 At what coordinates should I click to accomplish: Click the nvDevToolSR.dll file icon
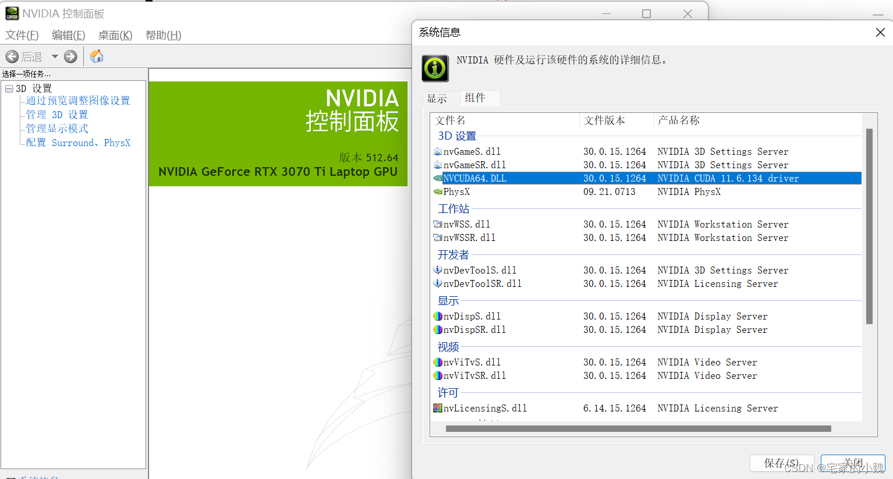[438, 283]
